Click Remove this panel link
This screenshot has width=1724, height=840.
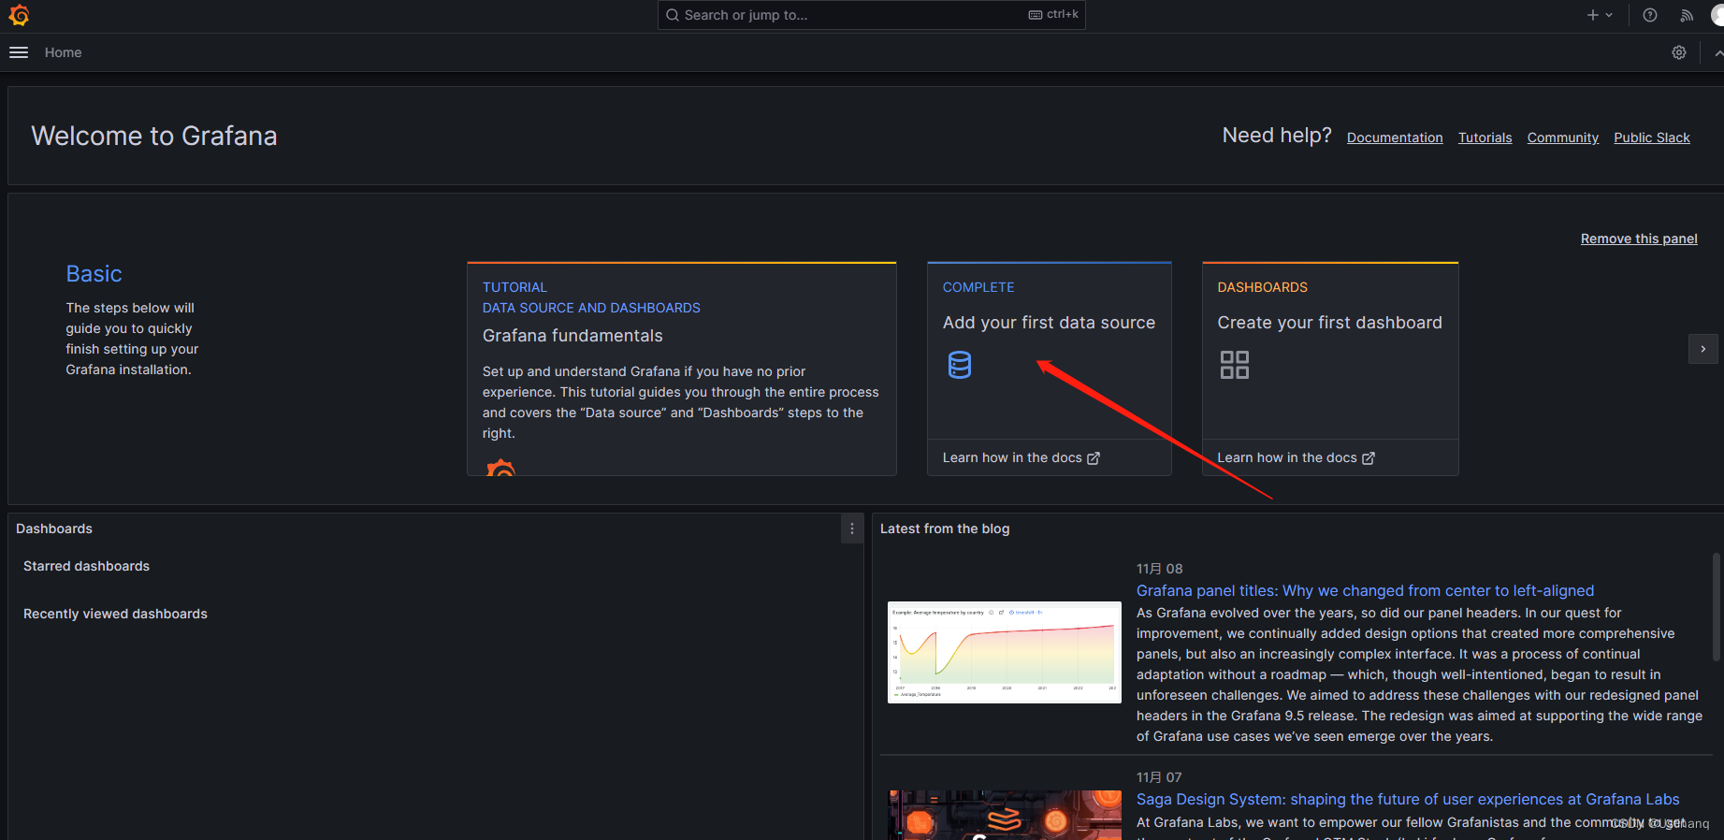pos(1639,239)
